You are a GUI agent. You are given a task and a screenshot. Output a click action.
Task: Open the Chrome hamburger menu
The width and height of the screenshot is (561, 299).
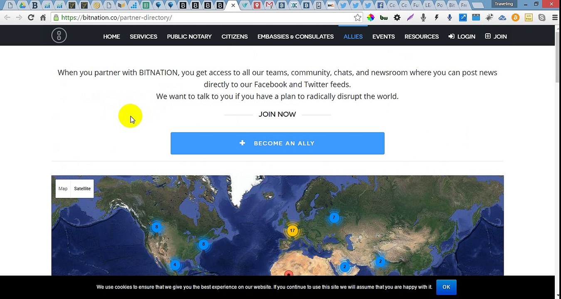point(555,17)
